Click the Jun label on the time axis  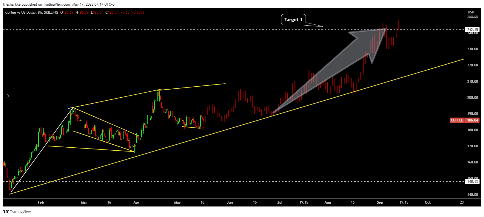click(230, 202)
